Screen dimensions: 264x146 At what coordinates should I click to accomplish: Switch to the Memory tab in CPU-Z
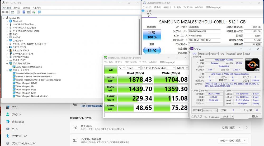[x=214, y=54]
